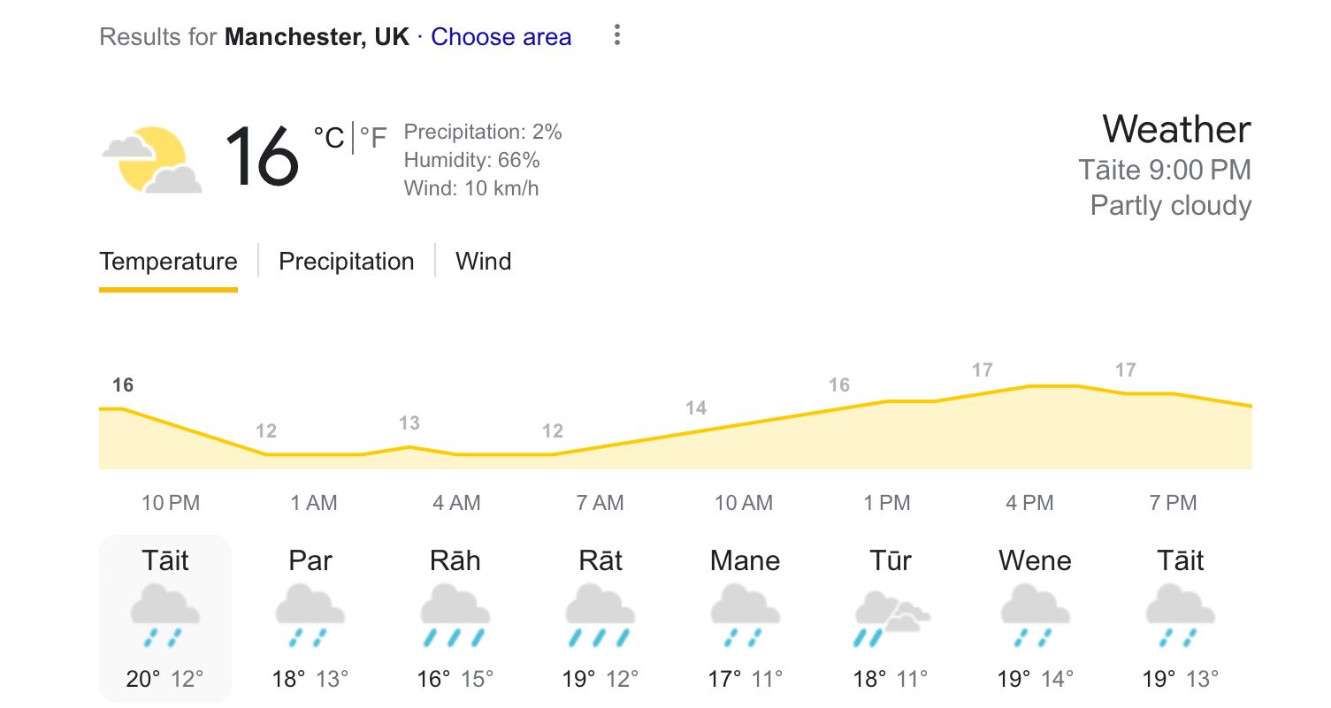This screenshot has height=708, width=1331.
Task: Switch units to Celsius
Action: tap(328, 138)
